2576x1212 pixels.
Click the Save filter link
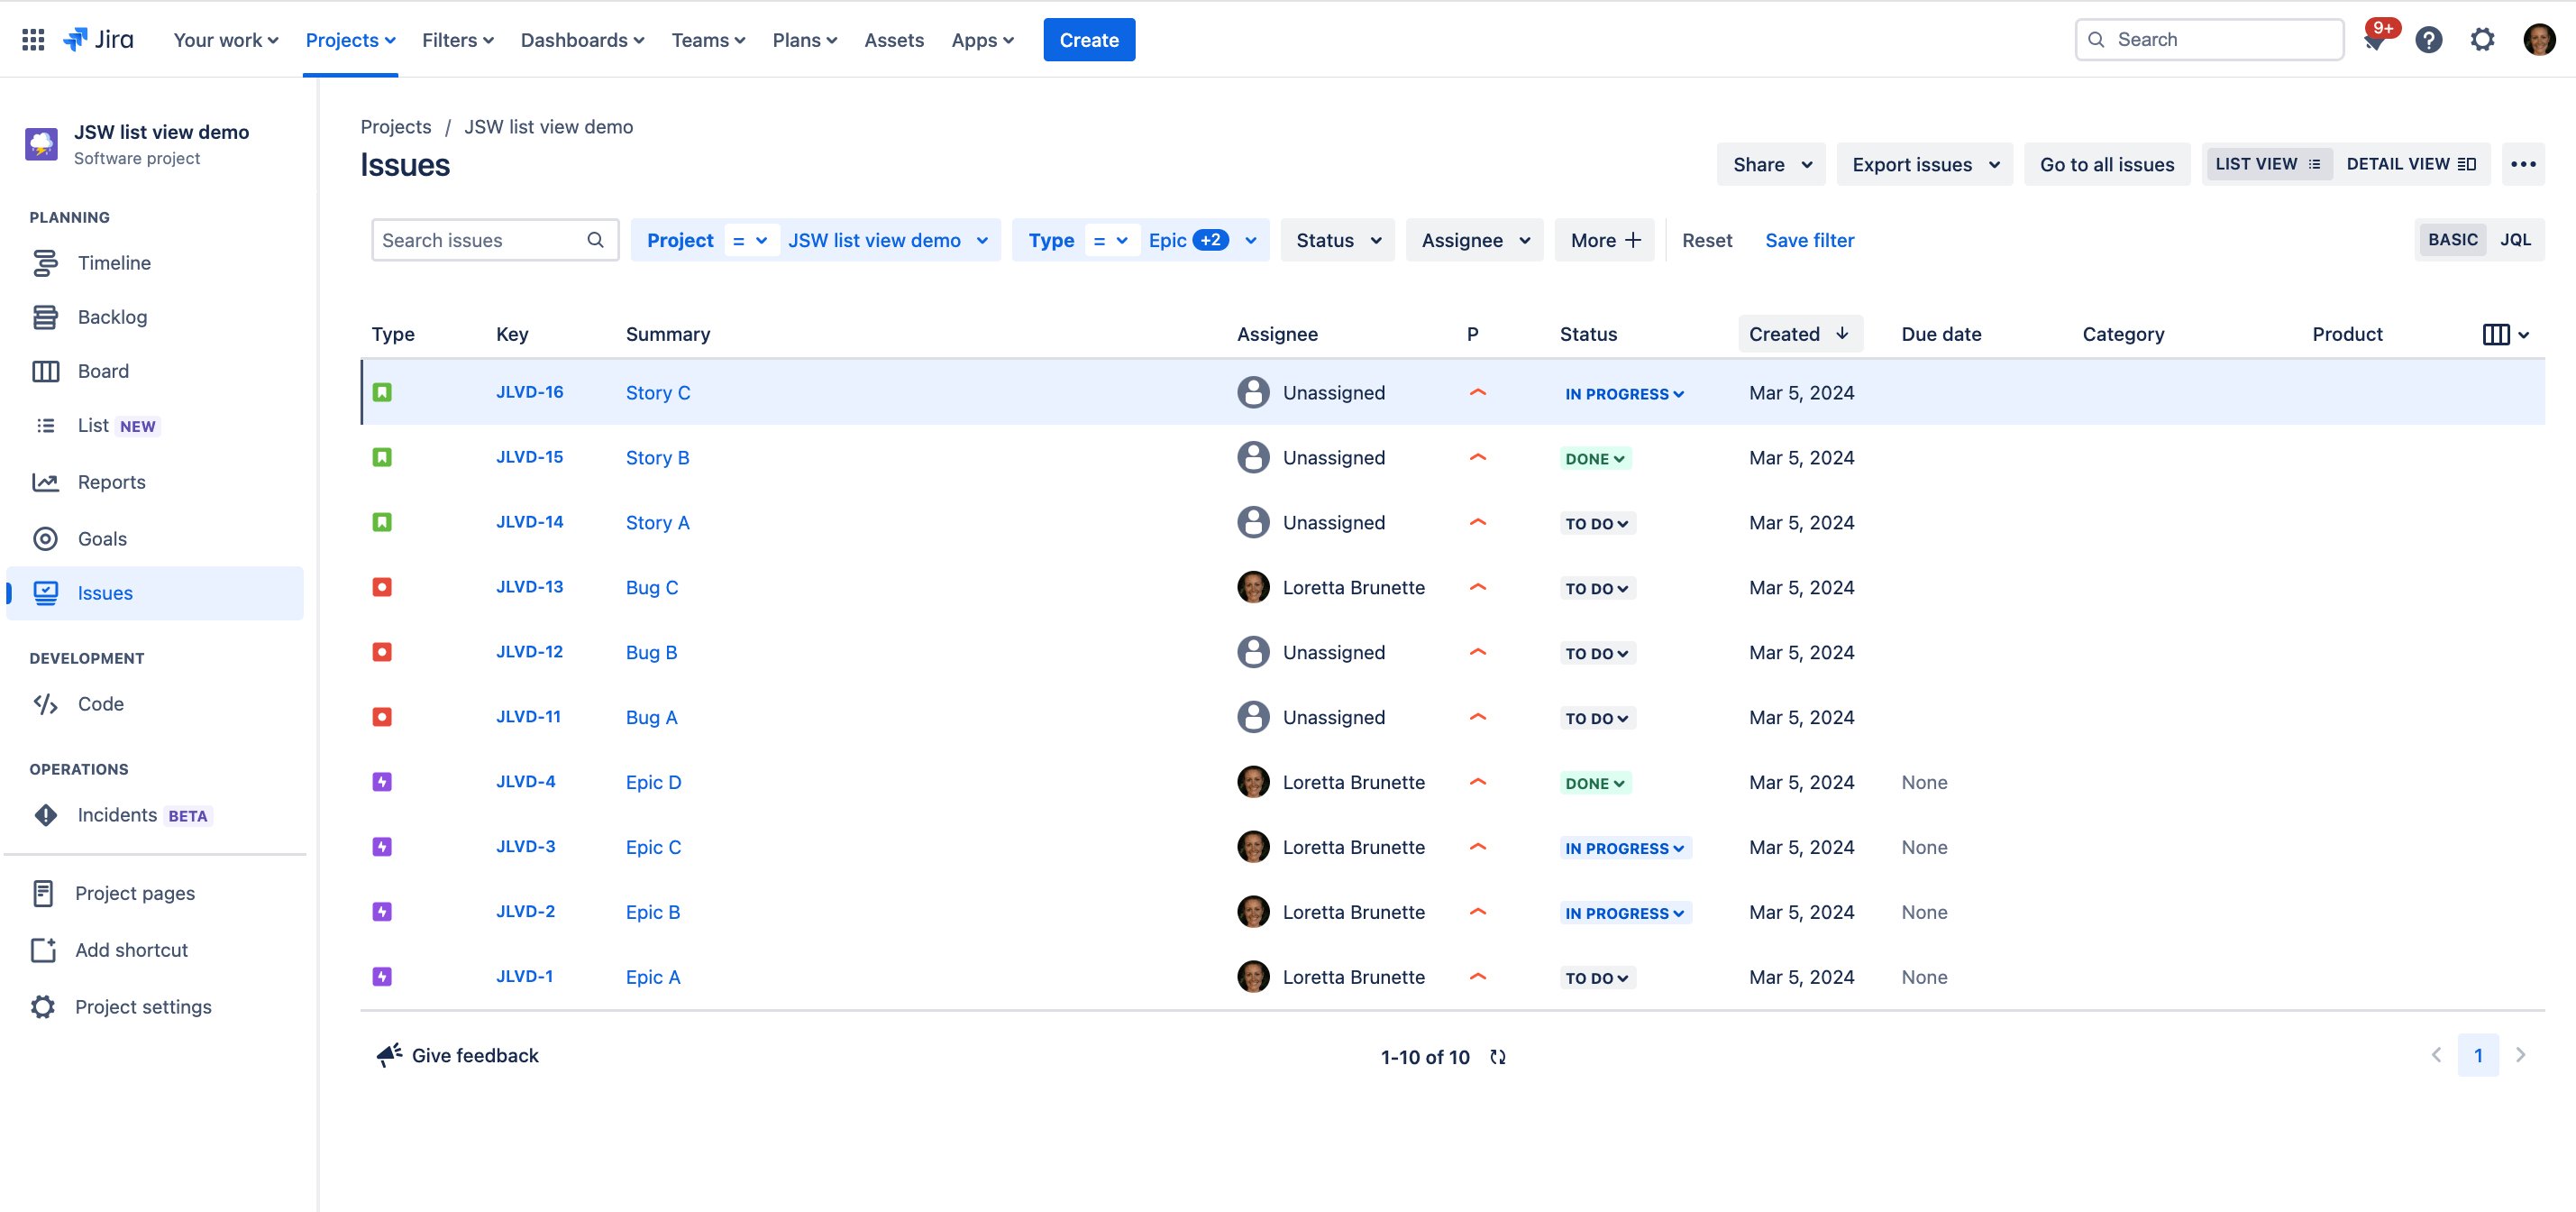coord(1809,240)
